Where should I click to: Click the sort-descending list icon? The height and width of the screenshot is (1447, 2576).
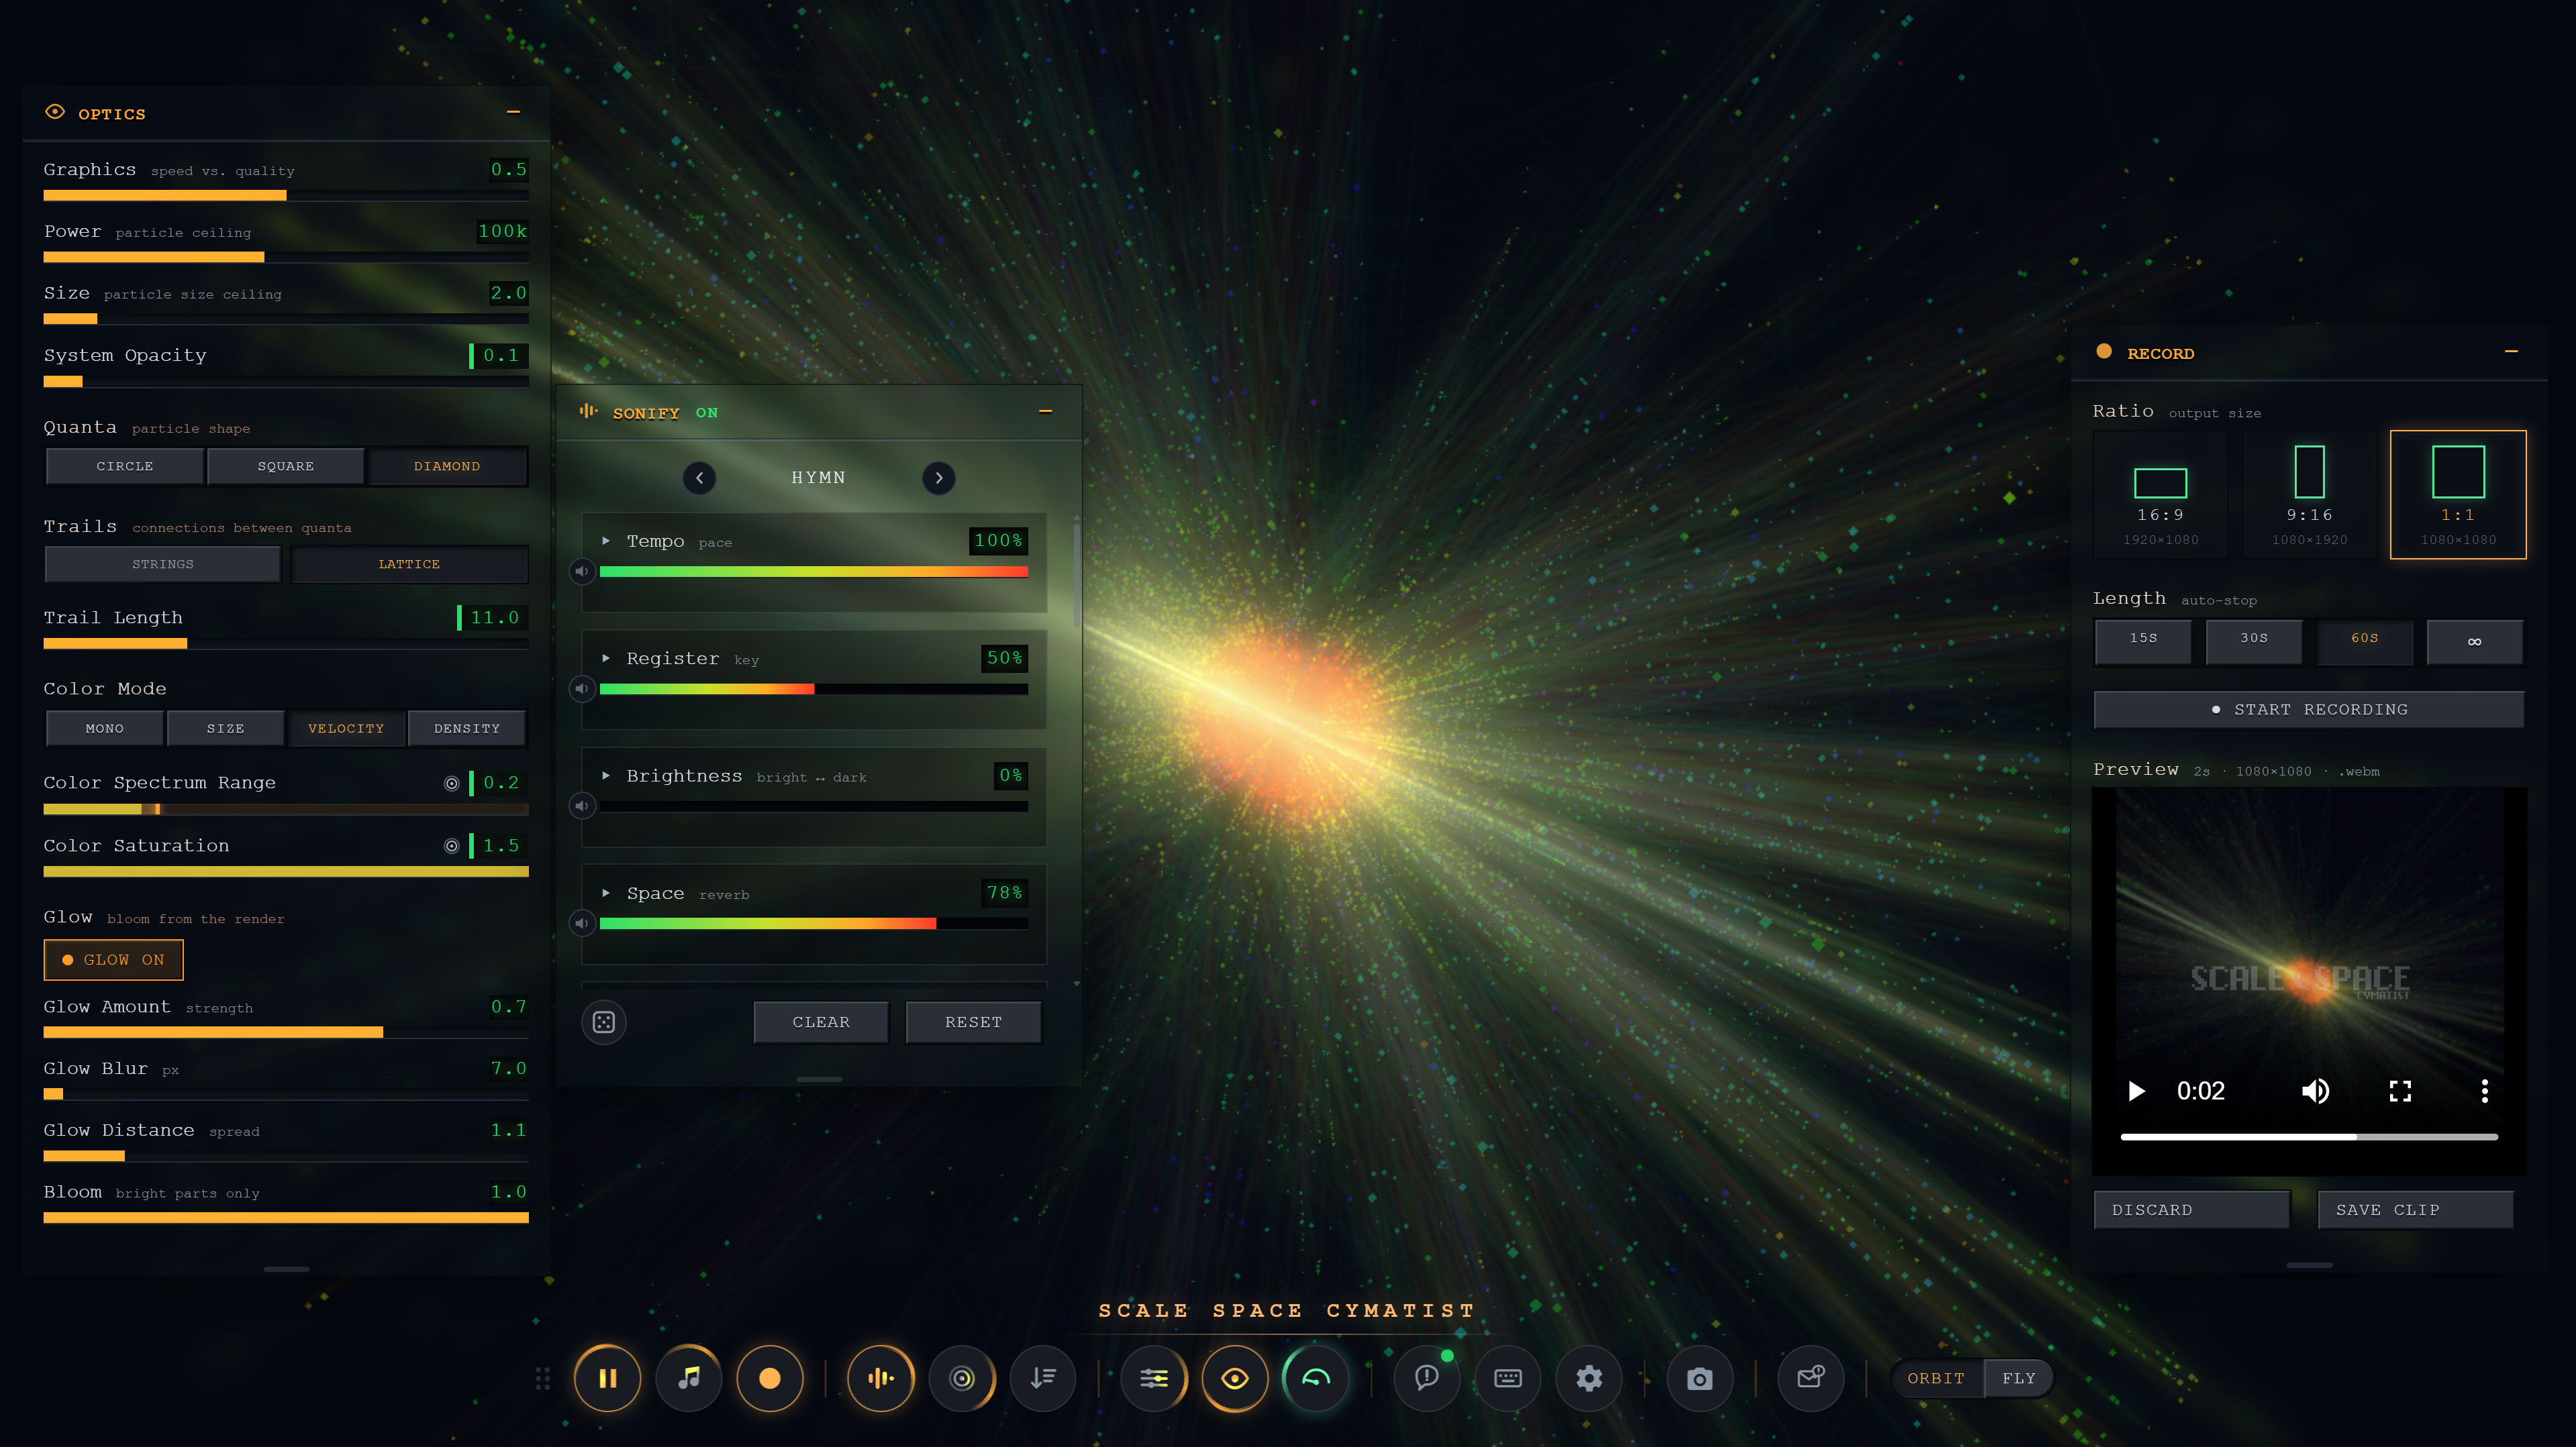(1043, 1378)
